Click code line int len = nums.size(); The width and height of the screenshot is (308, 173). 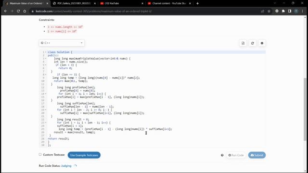point(71,62)
